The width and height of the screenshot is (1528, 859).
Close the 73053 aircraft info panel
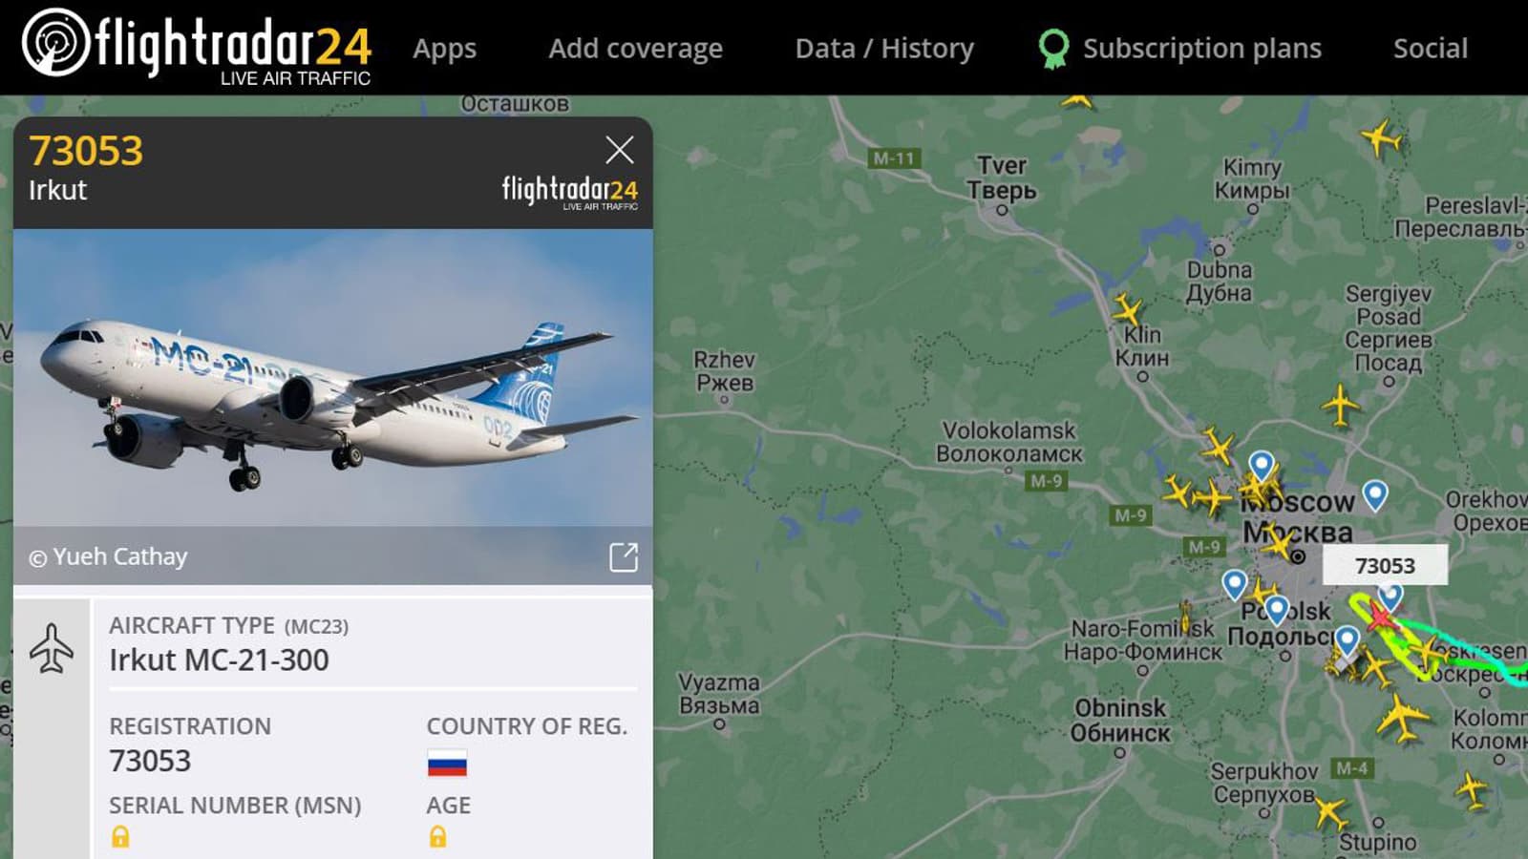pyautogui.click(x=620, y=150)
